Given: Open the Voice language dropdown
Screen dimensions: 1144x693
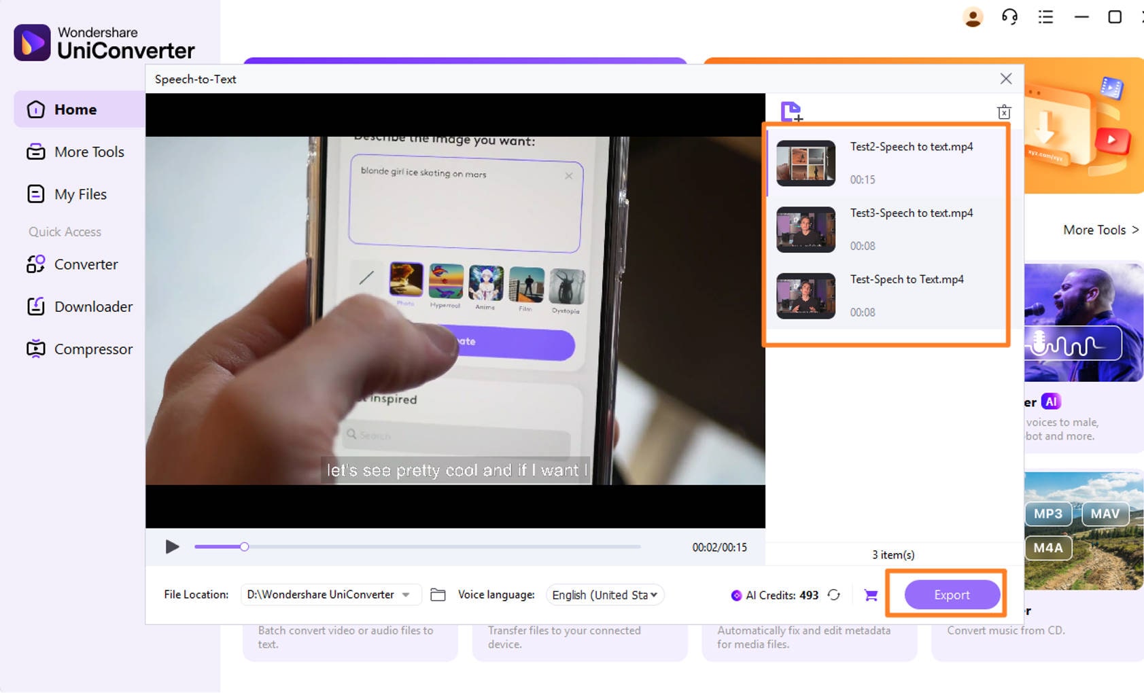Looking at the screenshot, I should pos(605,595).
